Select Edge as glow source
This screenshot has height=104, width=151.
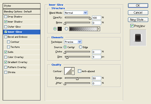[80, 47]
